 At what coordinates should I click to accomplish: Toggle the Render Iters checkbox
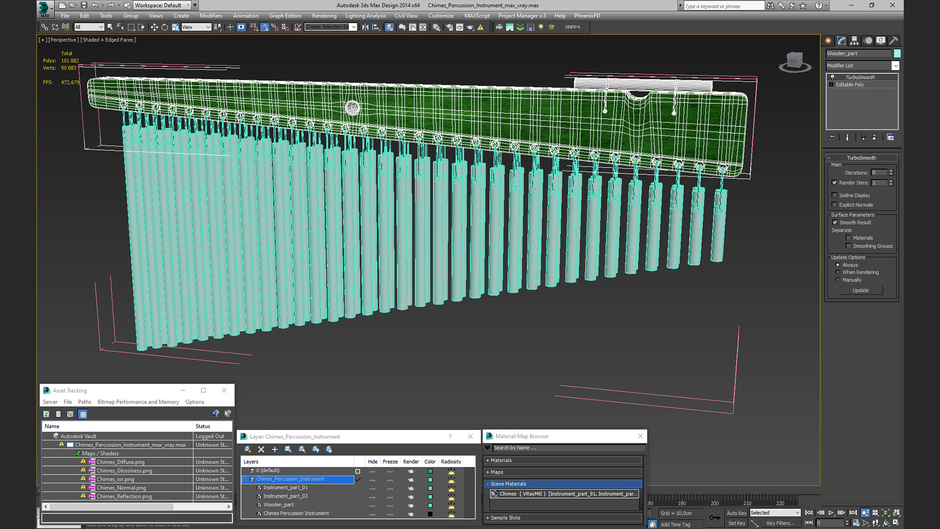pyautogui.click(x=834, y=183)
